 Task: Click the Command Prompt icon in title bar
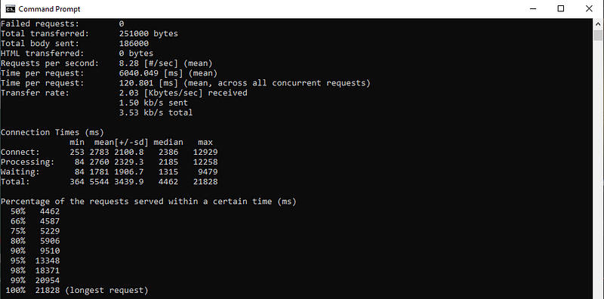pyautogui.click(x=11, y=8)
